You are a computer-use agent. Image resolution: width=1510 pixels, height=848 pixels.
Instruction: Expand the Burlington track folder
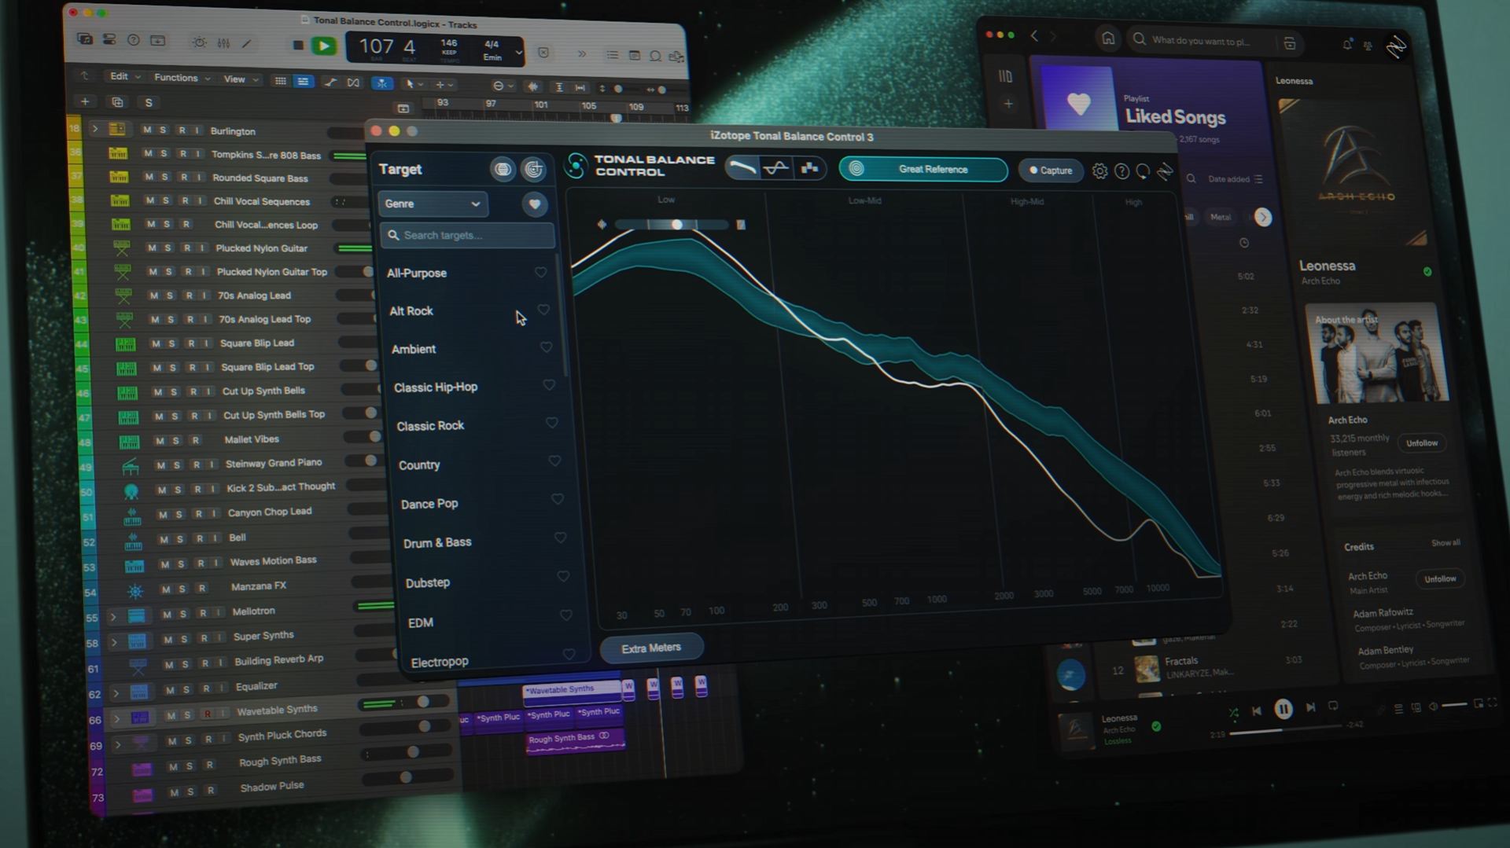(x=95, y=129)
